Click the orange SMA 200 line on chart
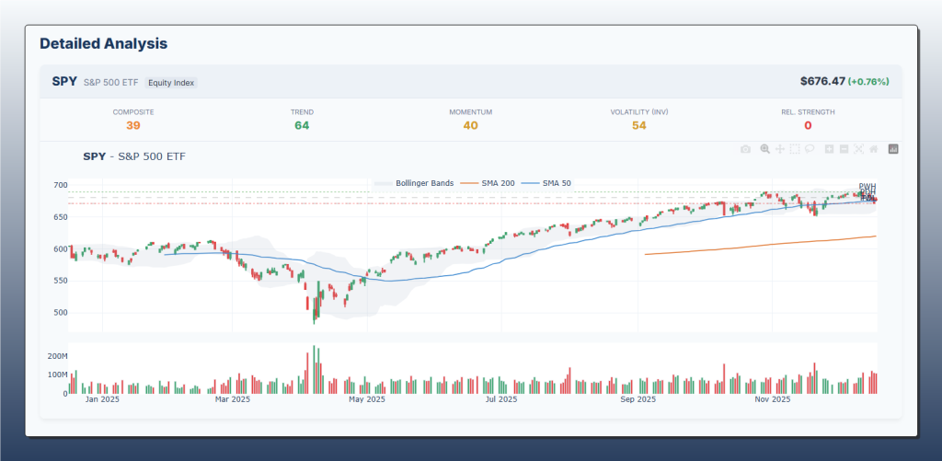The width and height of the screenshot is (942, 461). click(x=760, y=246)
